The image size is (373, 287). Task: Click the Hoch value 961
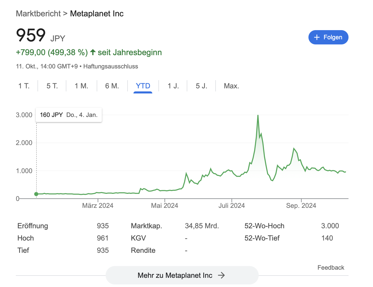(103, 238)
